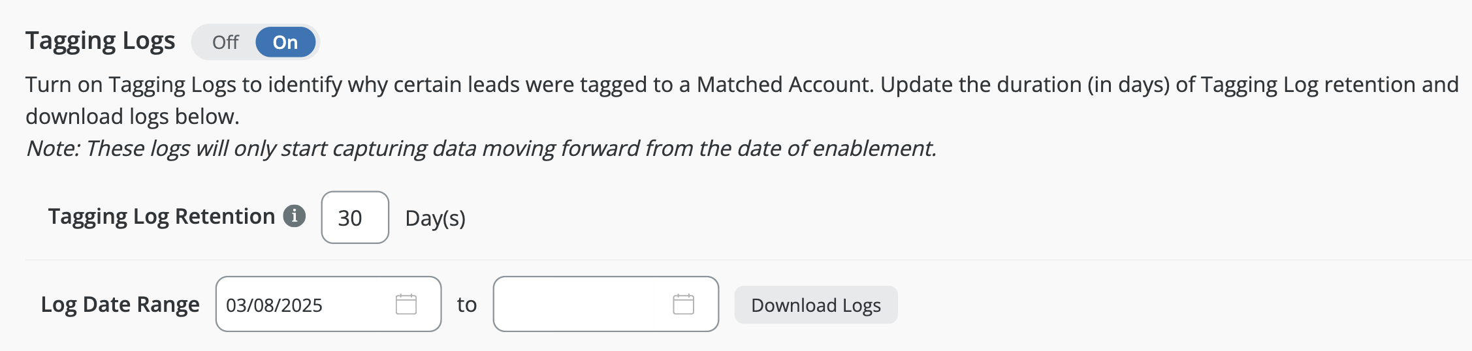This screenshot has width=1472, height=351.
Task: Click "Turn on Tagging Logs" at description start
Action: click(x=131, y=85)
